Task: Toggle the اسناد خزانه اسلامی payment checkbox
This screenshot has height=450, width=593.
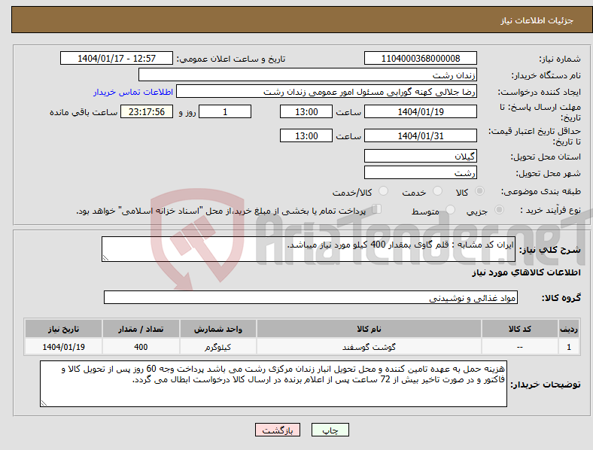Action: coord(377,208)
